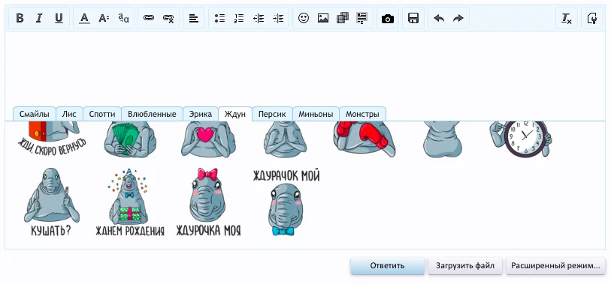Viewport: 611px width, 284px height.
Task: Open the Монстры sticker tab
Action: 362,114
